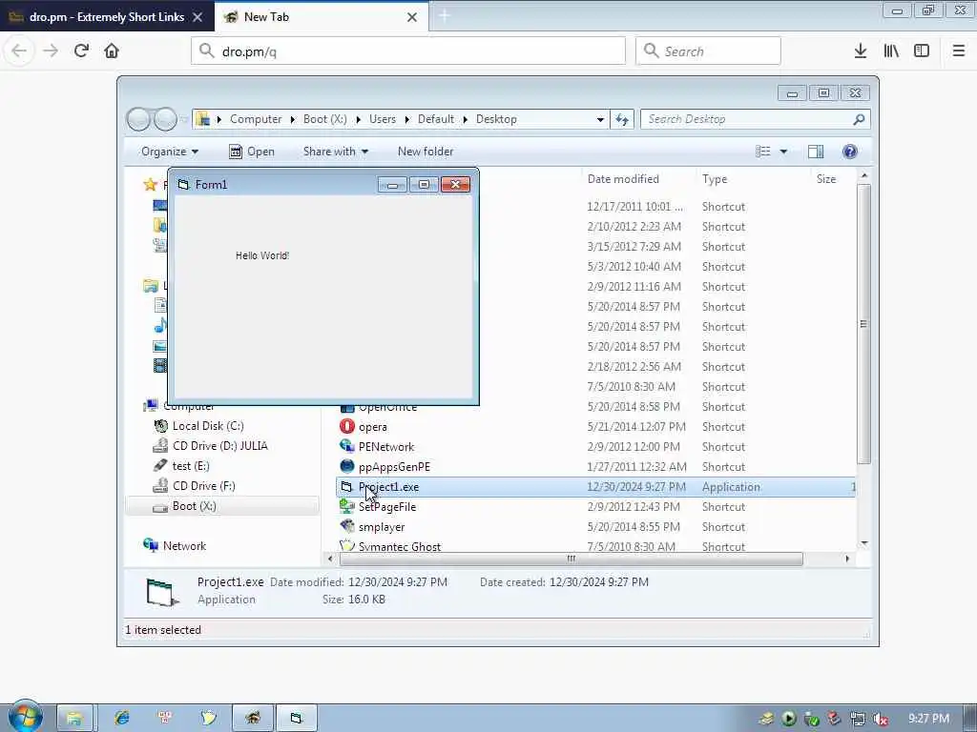The width and height of the screenshot is (977, 732).
Task: Open the Windows Start button
Action: click(x=25, y=717)
